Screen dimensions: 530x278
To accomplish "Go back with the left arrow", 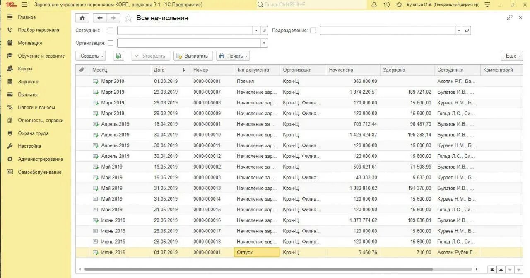I will click(x=100, y=18).
